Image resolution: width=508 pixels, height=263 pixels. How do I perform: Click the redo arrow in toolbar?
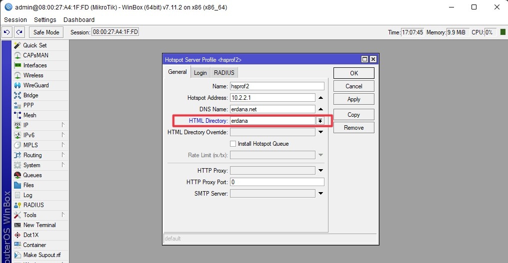[19, 32]
